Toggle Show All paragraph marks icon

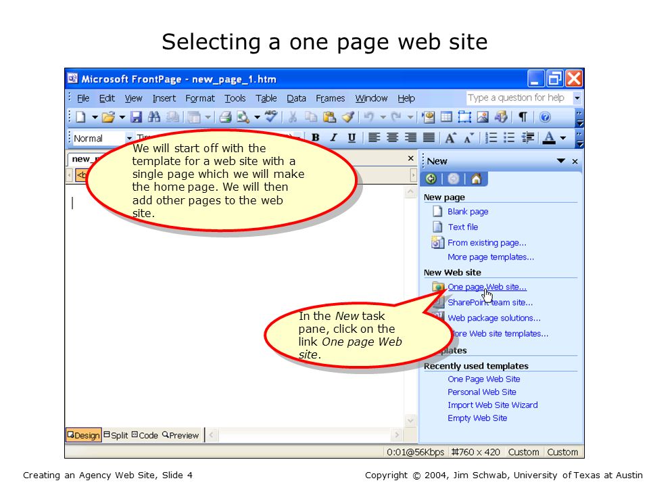pyautogui.click(x=523, y=117)
